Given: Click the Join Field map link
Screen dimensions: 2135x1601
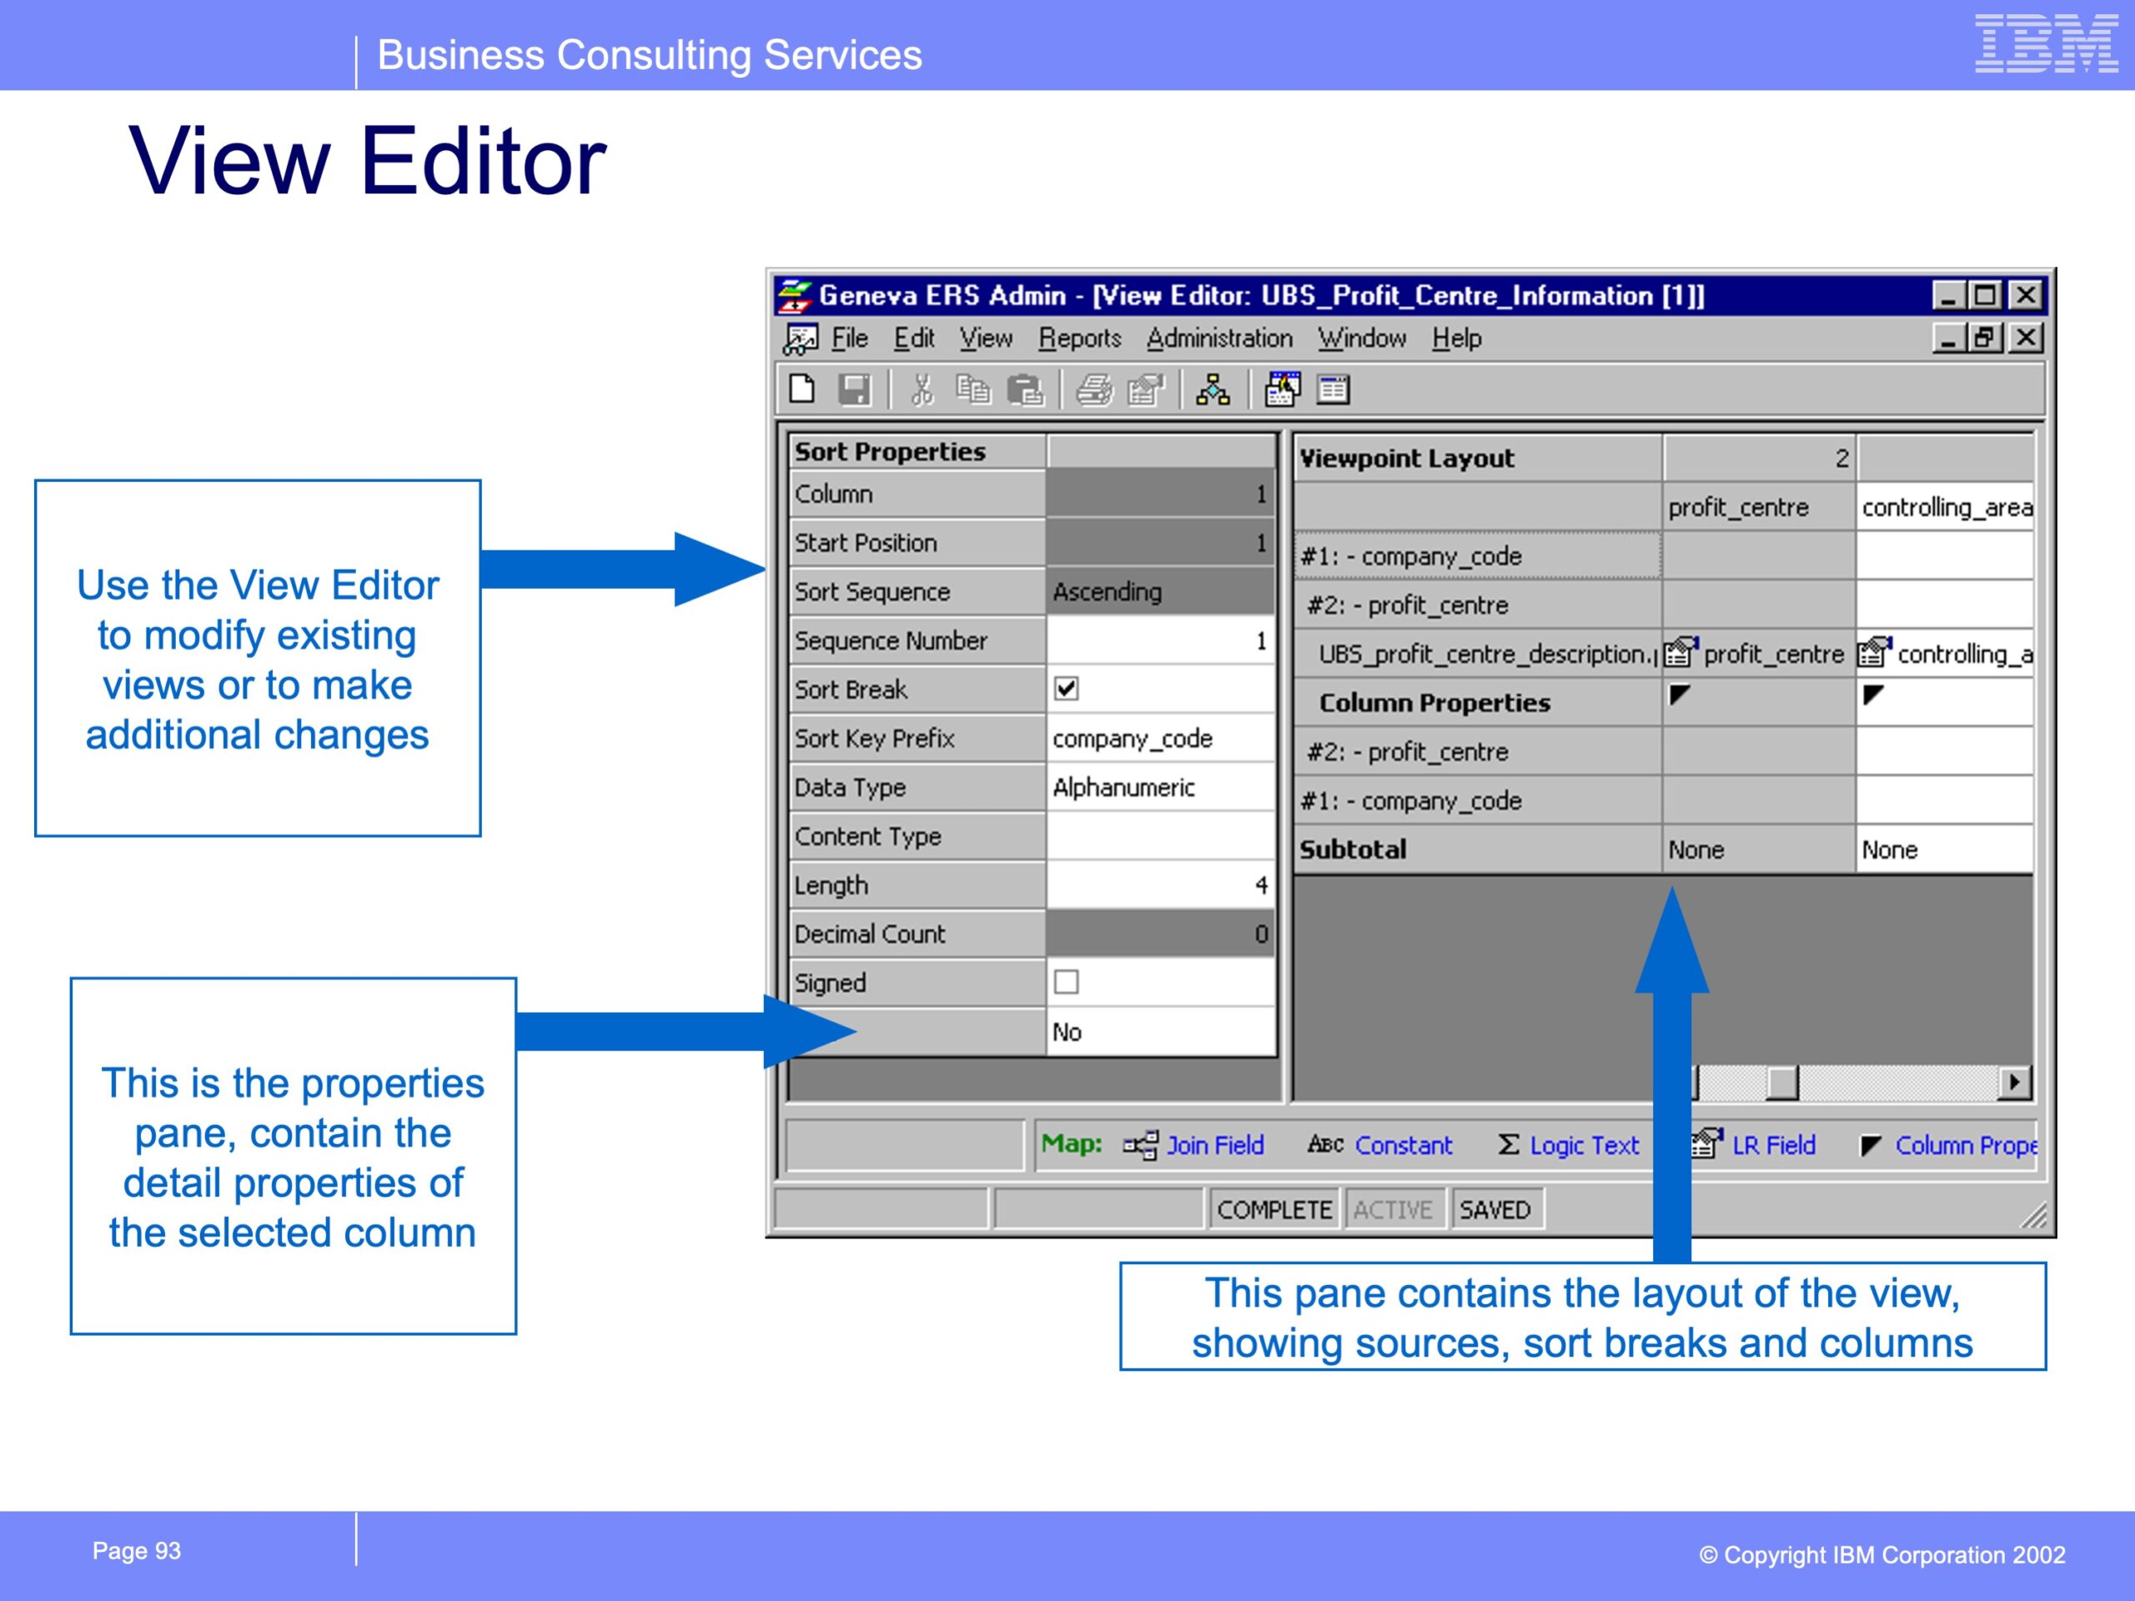Looking at the screenshot, I should [1213, 1146].
